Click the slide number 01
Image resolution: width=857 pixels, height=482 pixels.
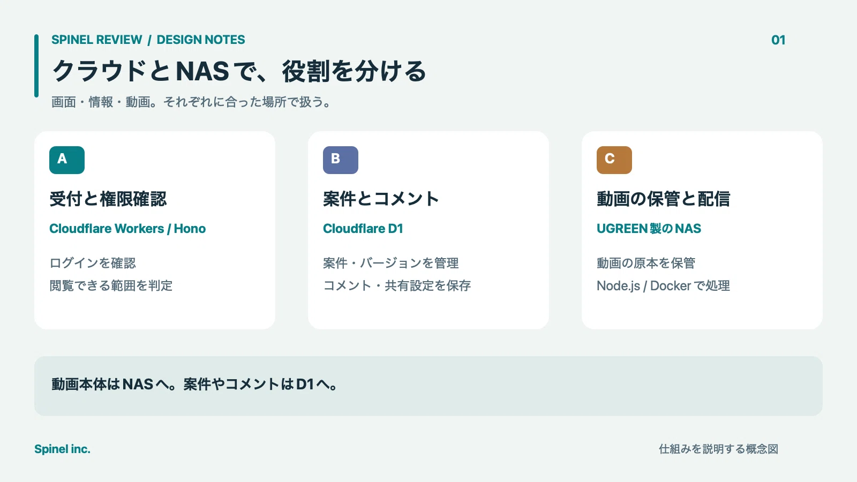(778, 40)
